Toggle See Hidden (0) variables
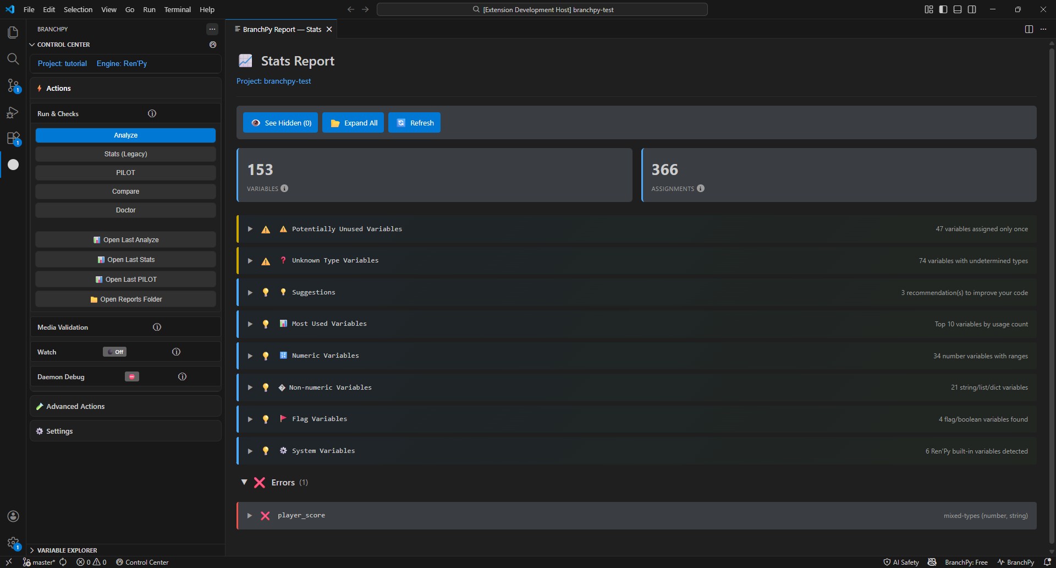Viewport: 1056px width, 568px height. 280,123
